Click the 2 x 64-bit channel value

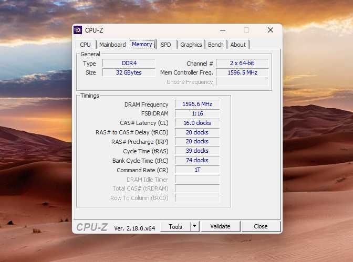[242, 63]
